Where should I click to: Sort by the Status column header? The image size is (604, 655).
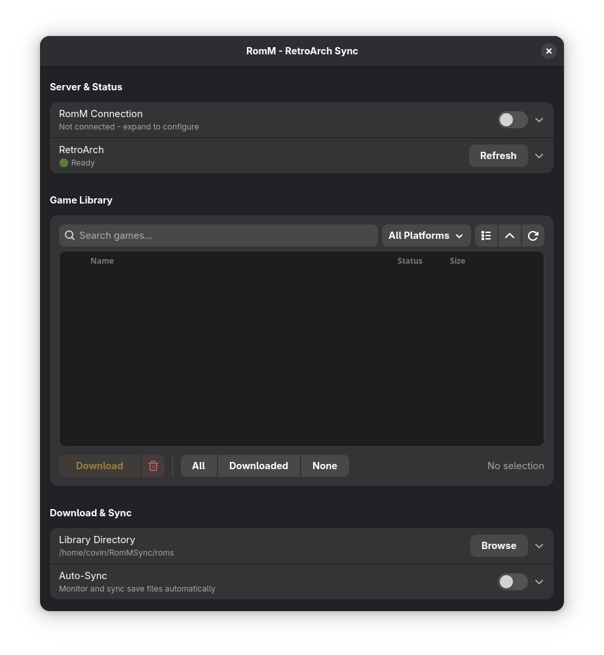click(410, 260)
